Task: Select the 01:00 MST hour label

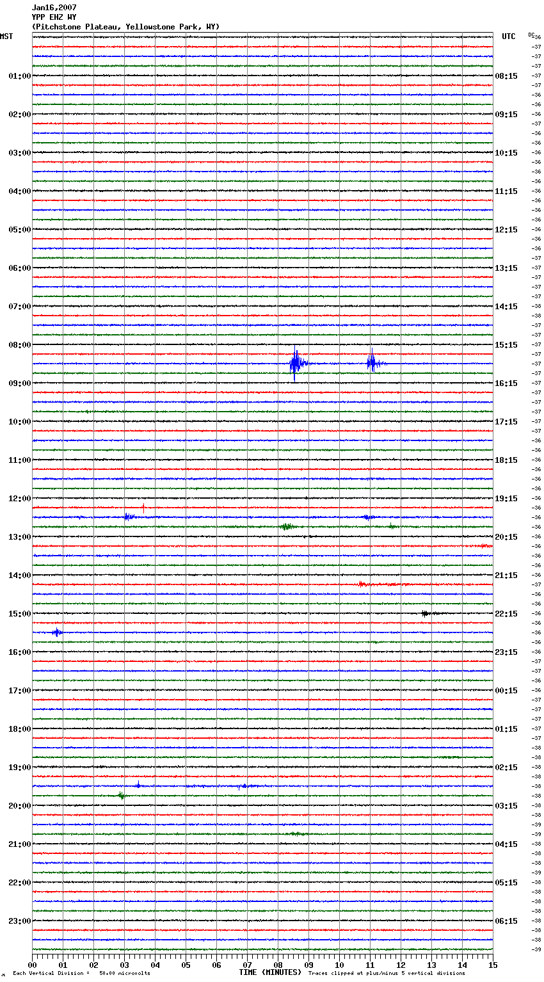Action: click(20, 76)
